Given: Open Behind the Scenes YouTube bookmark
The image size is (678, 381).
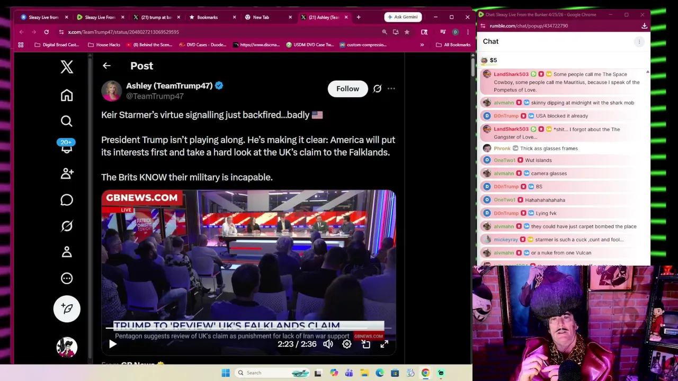Looking at the screenshot, I should (x=149, y=45).
